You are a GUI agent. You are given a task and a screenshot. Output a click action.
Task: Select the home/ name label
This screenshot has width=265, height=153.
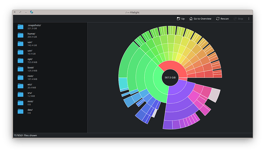31,34
